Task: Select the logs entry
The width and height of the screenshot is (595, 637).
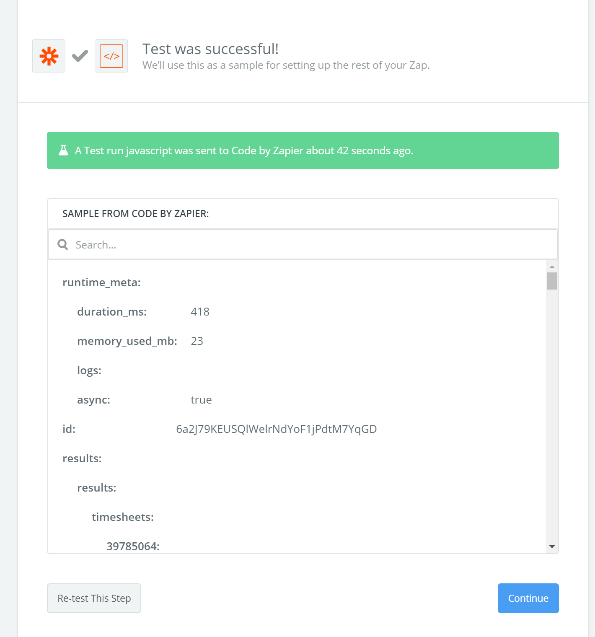Action: (x=89, y=370)
